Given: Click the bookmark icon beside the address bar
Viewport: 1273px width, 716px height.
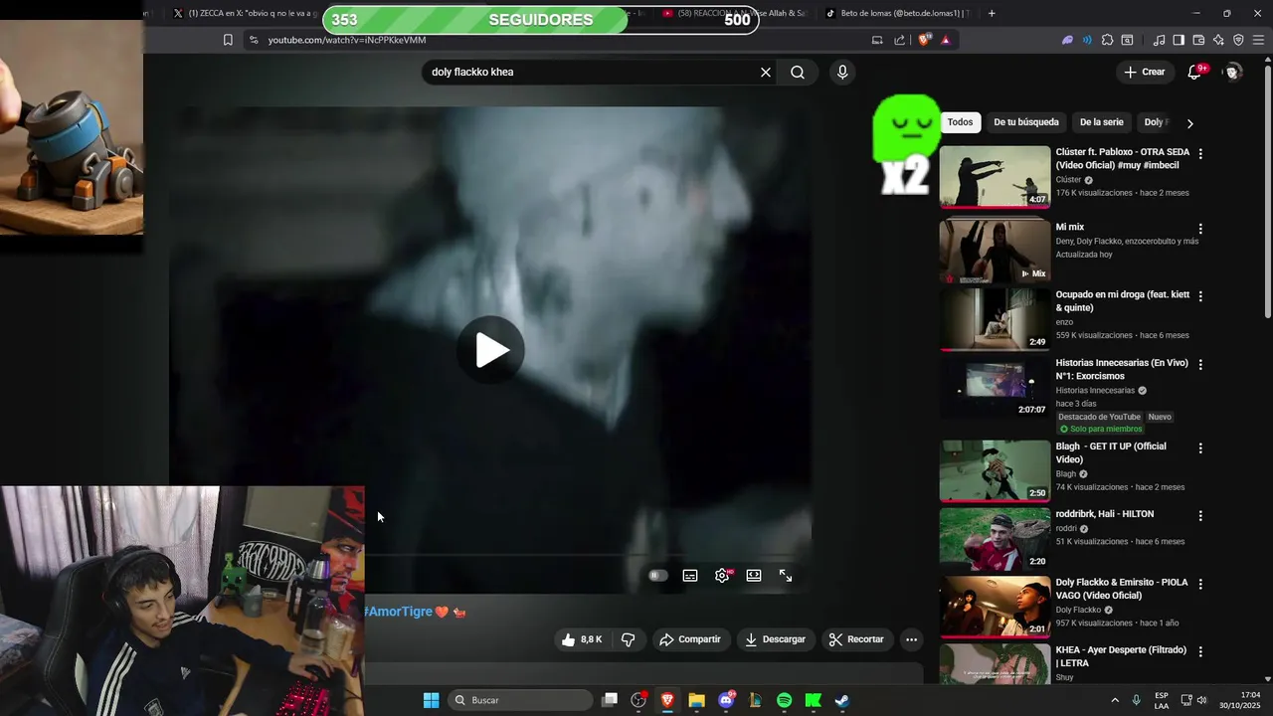Looking at the screenshot, I should point(228,40).
